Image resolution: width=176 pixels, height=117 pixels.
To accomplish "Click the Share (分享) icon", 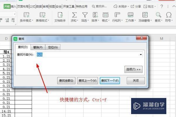I will [x=133, y=6].
